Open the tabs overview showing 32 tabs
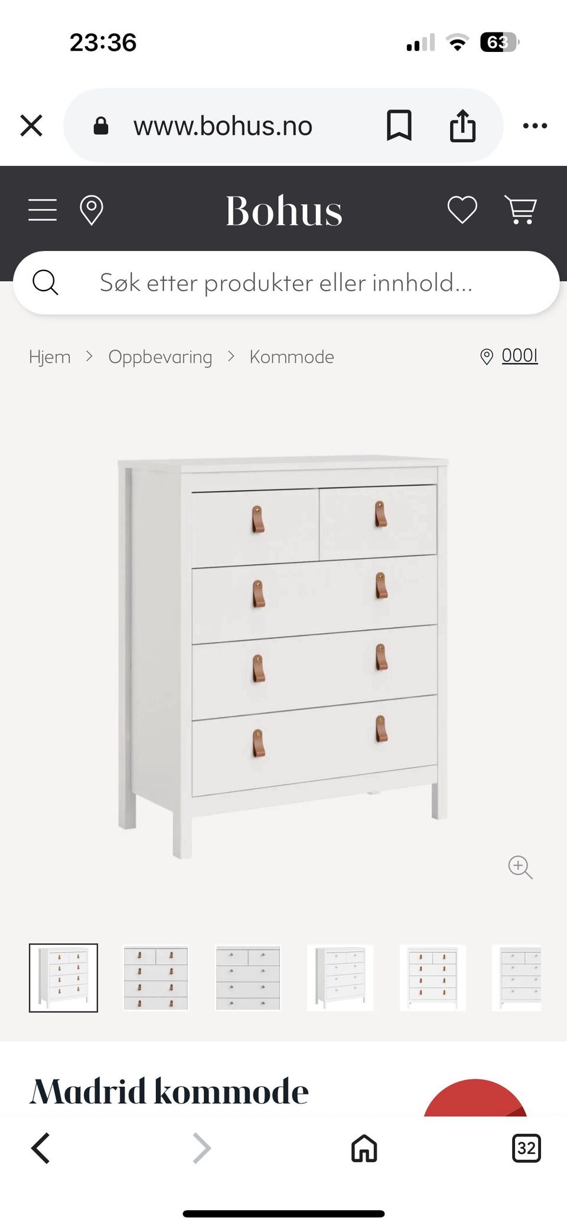The width and height of the screenshot is (567, 1229). tap(526, 1148)
